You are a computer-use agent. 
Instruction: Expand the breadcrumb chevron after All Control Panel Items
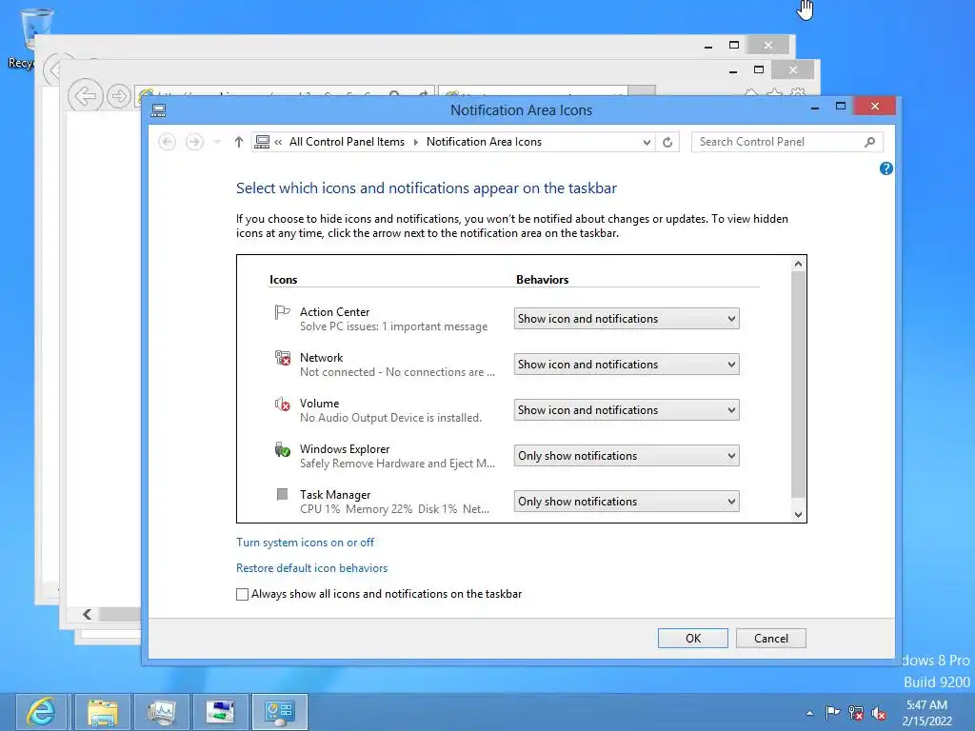(x=415, y=143)
